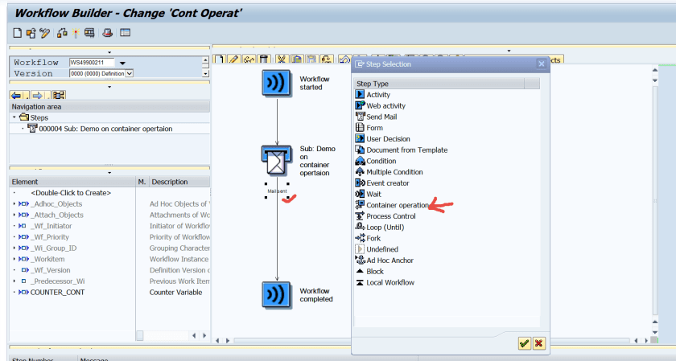The image size is (676, 361).
Task: Click the Description column header in the container panel
Action: tap(179, 182)
